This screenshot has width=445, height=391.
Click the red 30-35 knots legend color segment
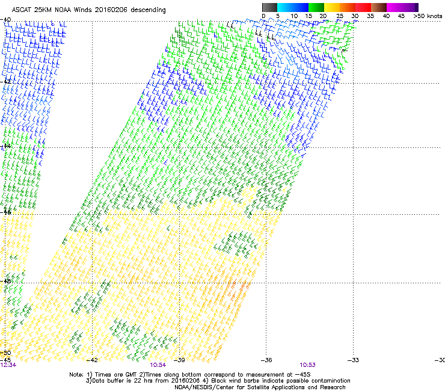click(363, 7)
